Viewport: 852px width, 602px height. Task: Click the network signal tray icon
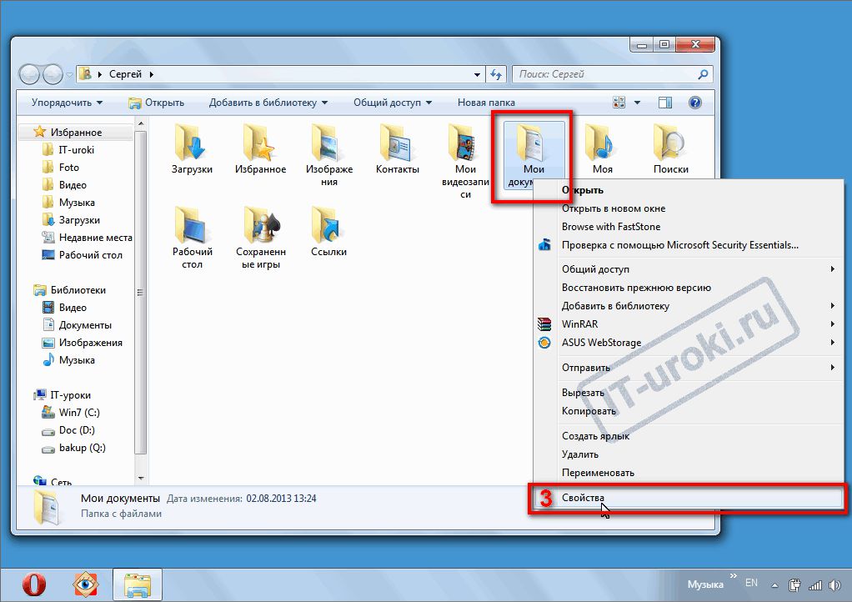click(x=815, y=585)
